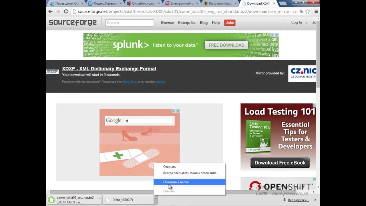Open the Blog link
366x206 pixels.
[204, 23]
